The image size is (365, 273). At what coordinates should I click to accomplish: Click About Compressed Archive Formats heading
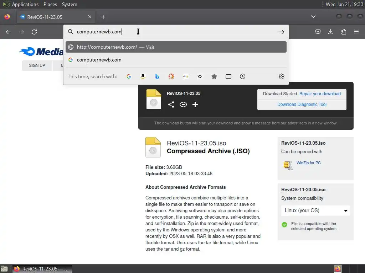185,187
